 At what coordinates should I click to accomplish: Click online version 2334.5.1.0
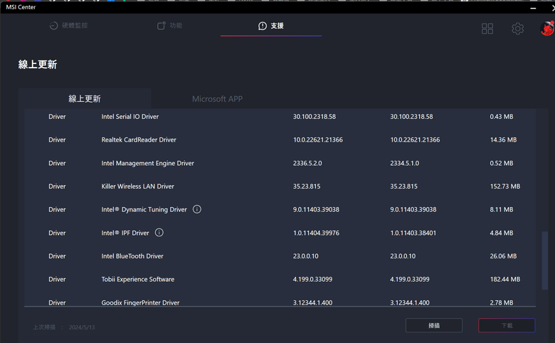(x=405, y=163)
